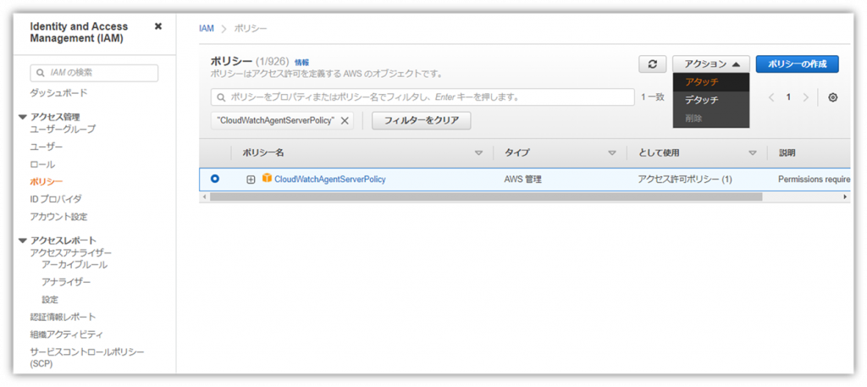
Task: Click the Permissions require description cell
Action: 814,180
